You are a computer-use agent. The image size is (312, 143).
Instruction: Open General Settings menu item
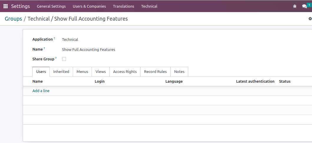(x=51, y=6)
